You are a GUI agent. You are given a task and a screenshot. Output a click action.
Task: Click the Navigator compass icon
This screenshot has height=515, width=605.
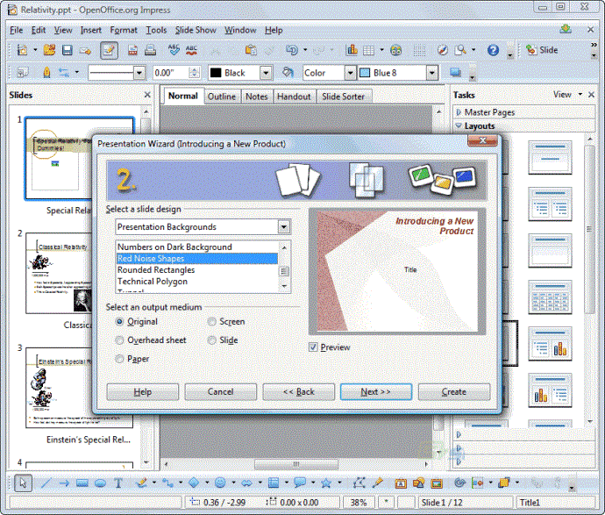pos(443,50)
